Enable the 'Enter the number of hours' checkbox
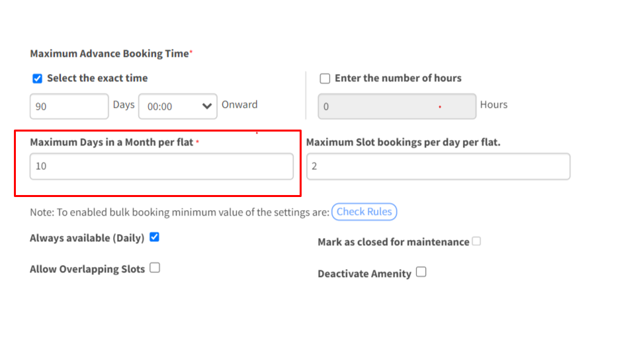Viewport: 635px width, 357px height. coord(325,79)
